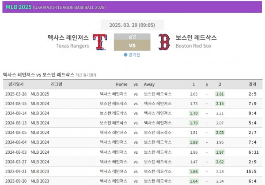Click the match date 2025. 03. 29 (09:05)

tap(132, 25)
